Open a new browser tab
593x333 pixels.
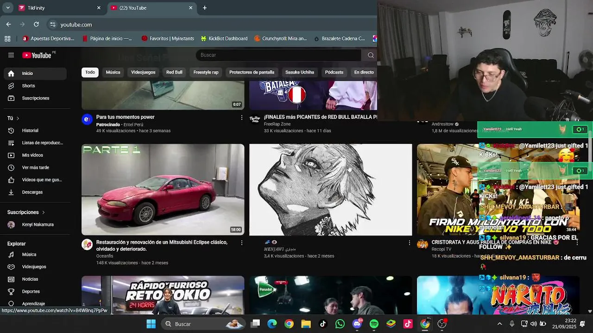(x=205, y=8)
